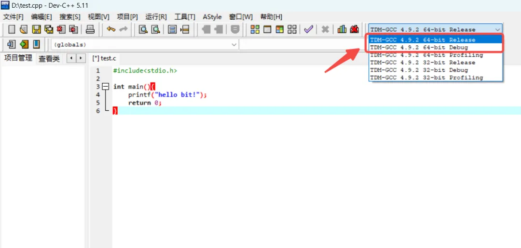521x248 pixels.
Task: Click the right tab scroll arrow button
Action: coord(81,59)
